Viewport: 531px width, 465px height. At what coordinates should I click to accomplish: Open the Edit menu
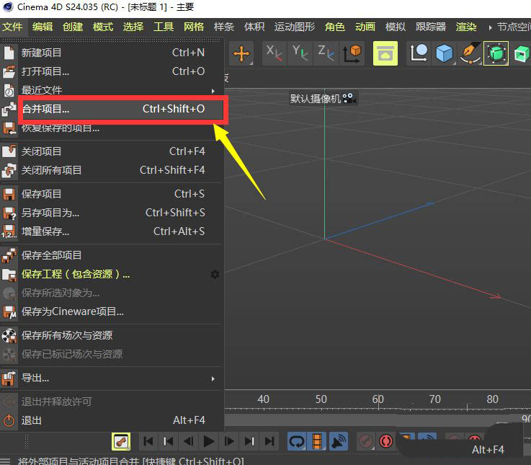point(43,27)
